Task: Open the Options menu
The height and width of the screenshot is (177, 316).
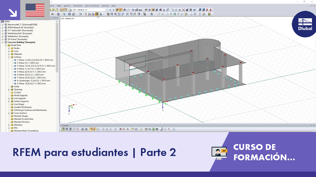Action: pos(67,6)
